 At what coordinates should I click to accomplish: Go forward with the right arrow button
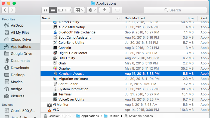click(x=12, y=10)
